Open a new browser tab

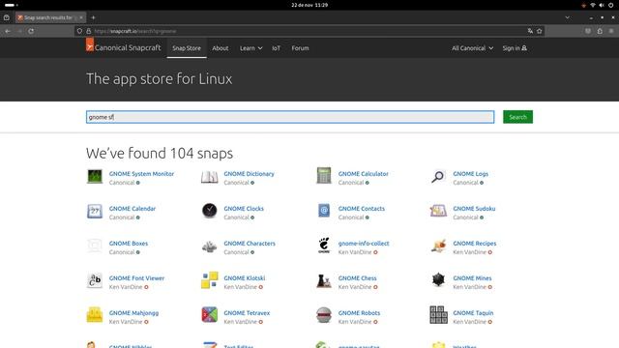click(93, 17)
